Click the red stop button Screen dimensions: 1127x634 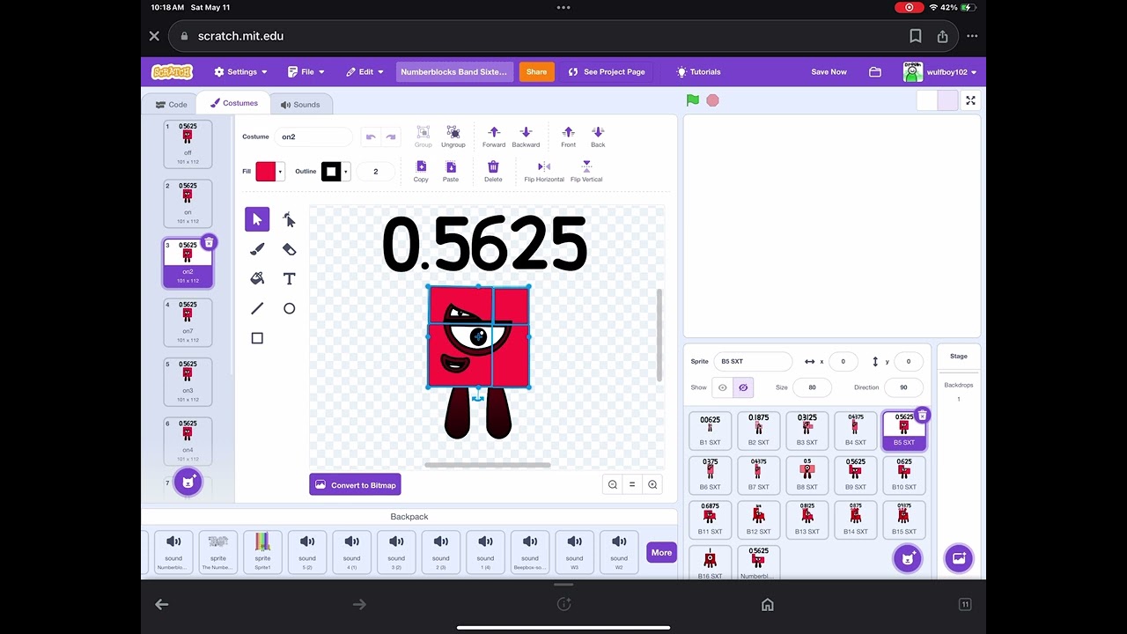click(712, 100)
